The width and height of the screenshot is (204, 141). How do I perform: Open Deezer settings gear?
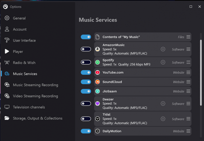point(163,103)
